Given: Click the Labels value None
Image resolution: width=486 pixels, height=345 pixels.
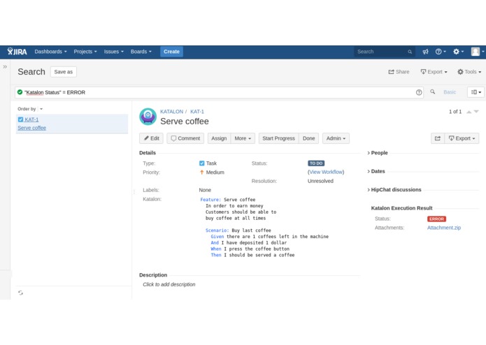Looking at the screenshot, I should coord(205,190).
